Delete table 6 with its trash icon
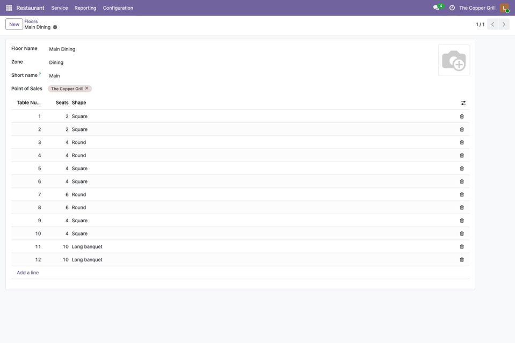515x343 pixels. pos(462,181)
